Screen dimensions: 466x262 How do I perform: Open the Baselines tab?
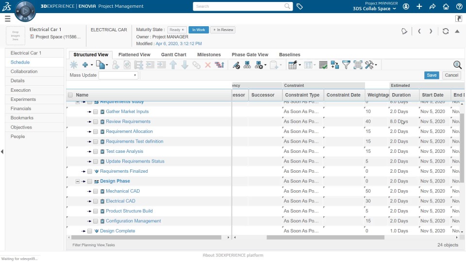coord(289,55)
